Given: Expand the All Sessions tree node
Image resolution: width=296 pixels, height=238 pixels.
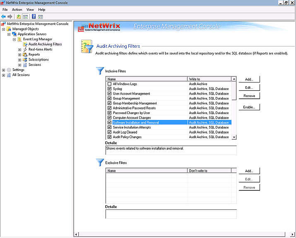Looking at the screenshot, I should 4,75.
